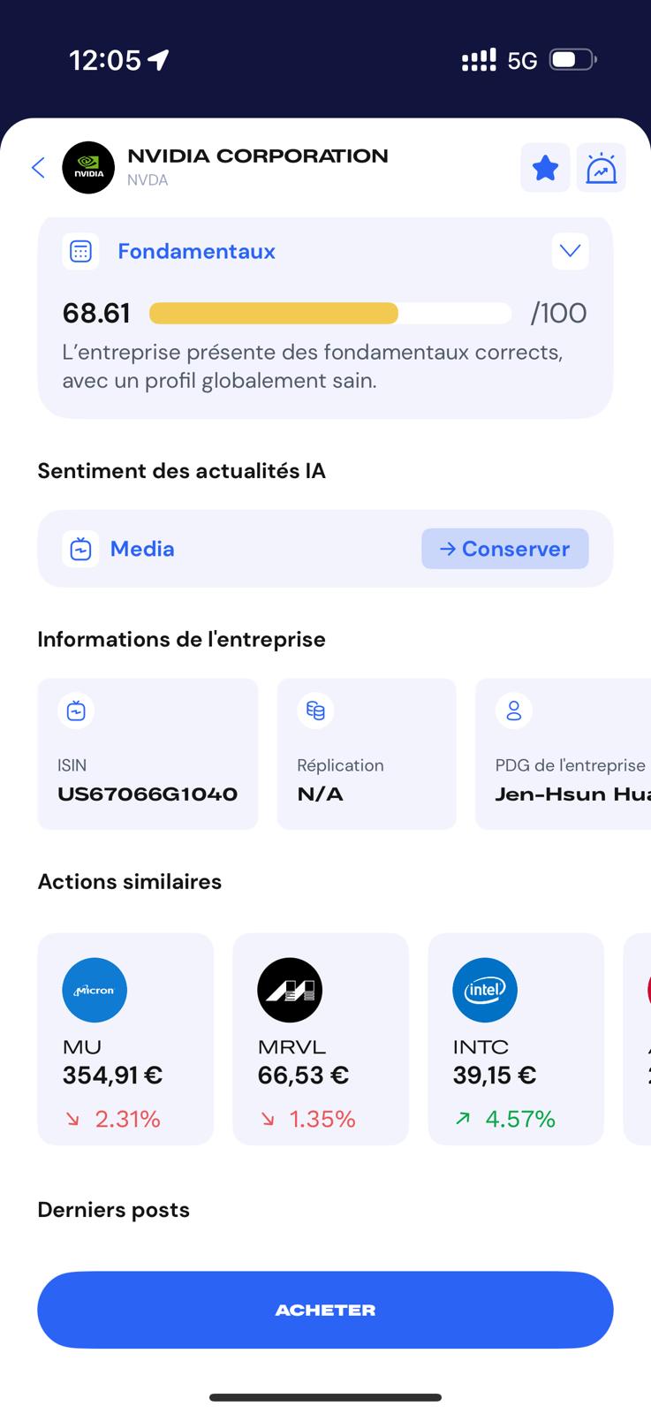Screen dimensions: 651x1414
Task: Open the price alert chart icon
Action: [602, 168]
